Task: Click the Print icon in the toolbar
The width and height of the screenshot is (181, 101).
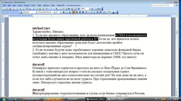Action: coord(20,9)
